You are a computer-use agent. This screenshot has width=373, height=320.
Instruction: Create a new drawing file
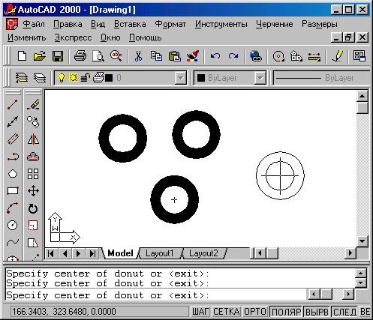click(x=23, y=56)
